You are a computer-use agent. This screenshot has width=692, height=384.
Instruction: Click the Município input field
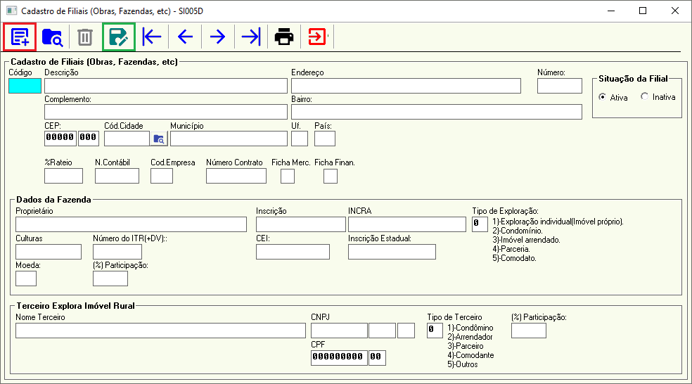pos(229,139)
